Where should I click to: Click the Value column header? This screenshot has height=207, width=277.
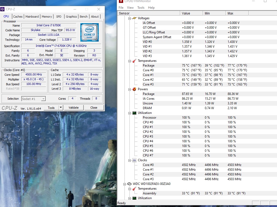pos(191,13)
